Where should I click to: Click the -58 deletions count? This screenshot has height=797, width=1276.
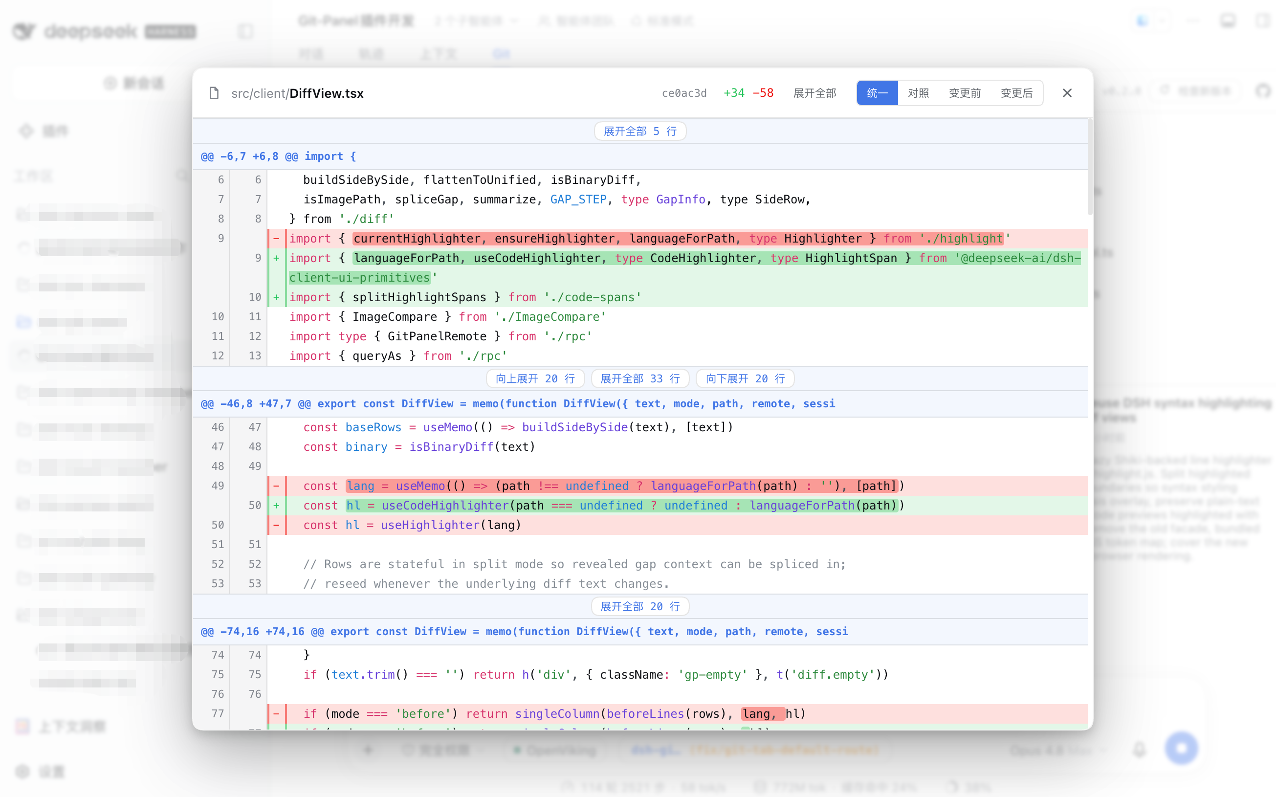pos(763,93)
